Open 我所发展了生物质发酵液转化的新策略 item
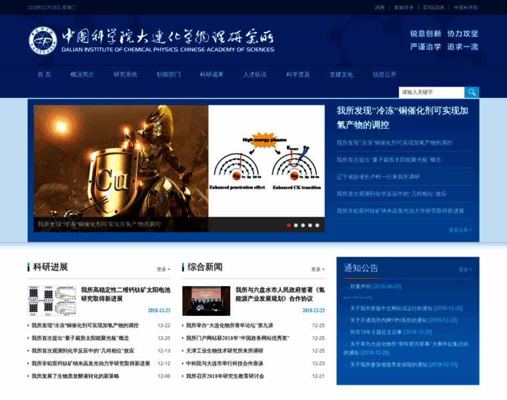The image size is (507, 400). pyautogui.click(x=75, y=376)
